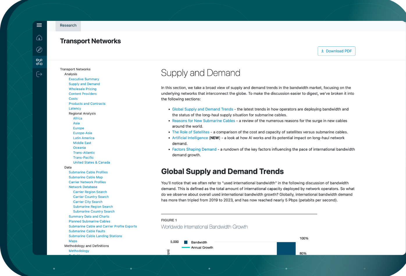Open the Submarine Cable Map
The height and width of the screenshot is (276, 406).
tap(85, 177)
